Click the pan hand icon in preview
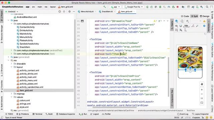The width and height of the screenshot is (214, 120). point(202,84)
